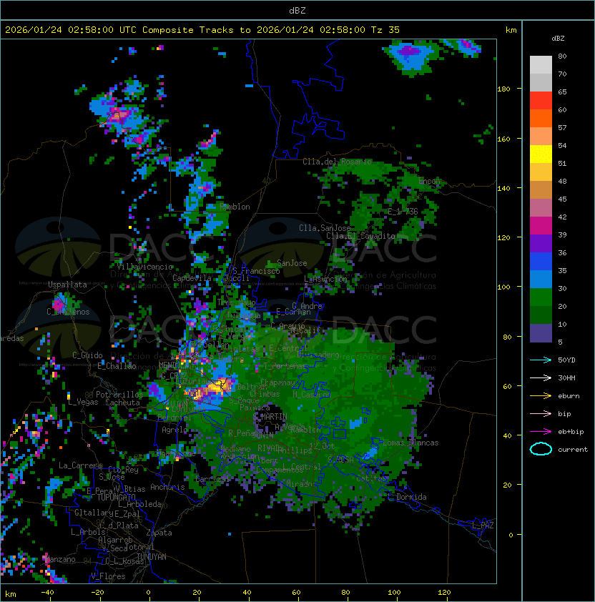This screenshot has height=602, width=595.
Task: Select the magenta 39–42 dBZ swatch
Action: [x=541, y=226]
